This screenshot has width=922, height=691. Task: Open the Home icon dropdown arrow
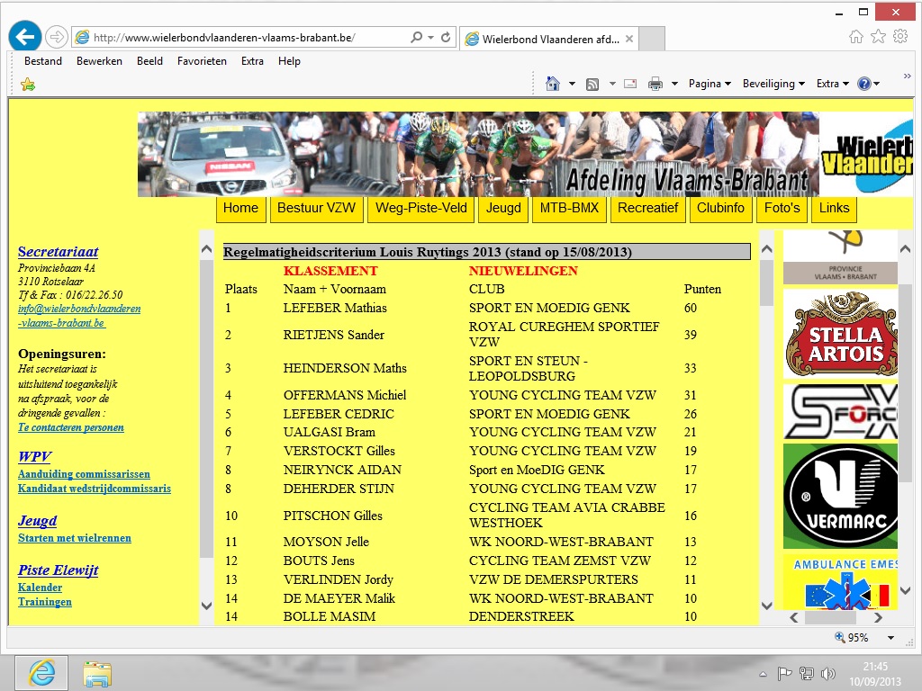coord(572,84)
